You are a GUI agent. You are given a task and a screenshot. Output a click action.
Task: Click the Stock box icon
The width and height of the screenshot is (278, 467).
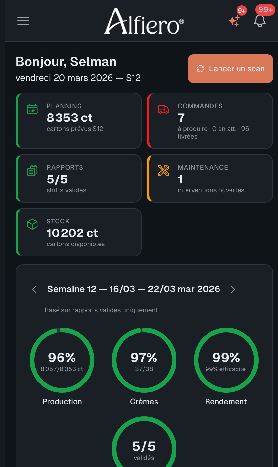[32, 224]
